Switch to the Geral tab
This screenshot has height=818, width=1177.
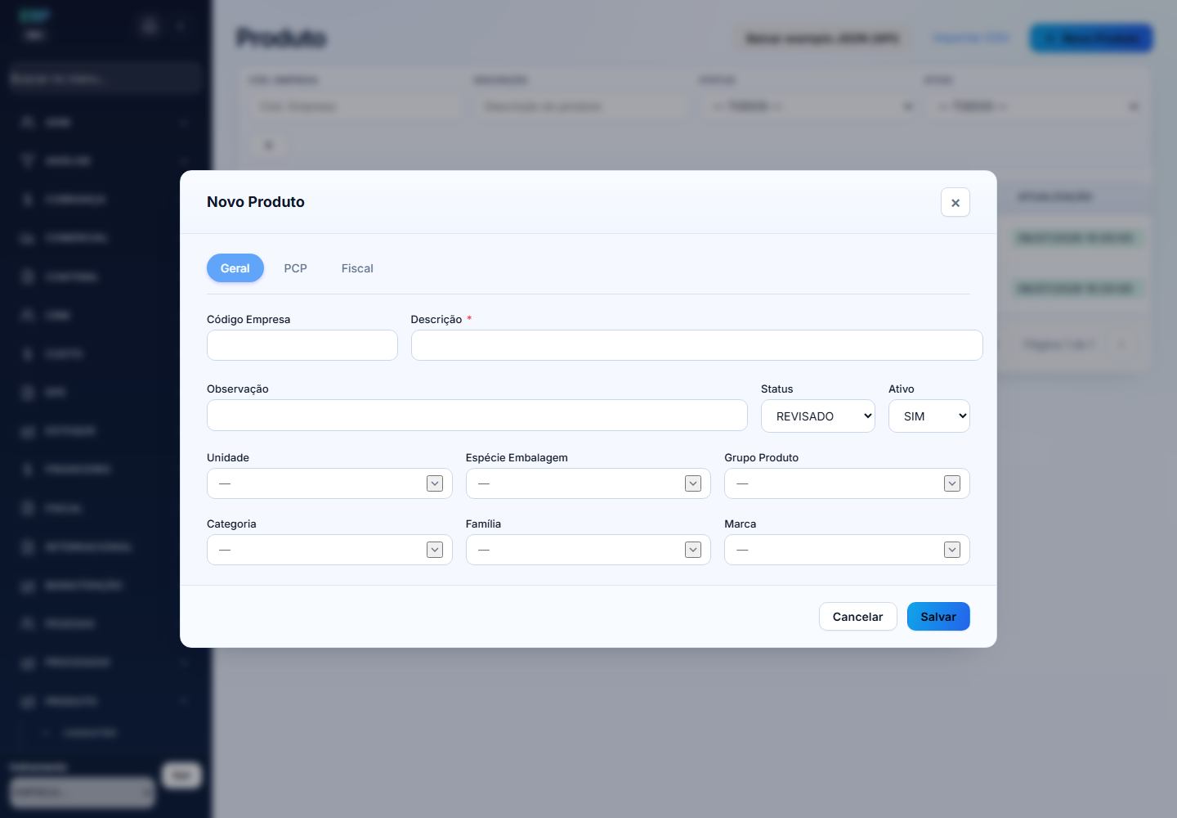click(235, 268)
